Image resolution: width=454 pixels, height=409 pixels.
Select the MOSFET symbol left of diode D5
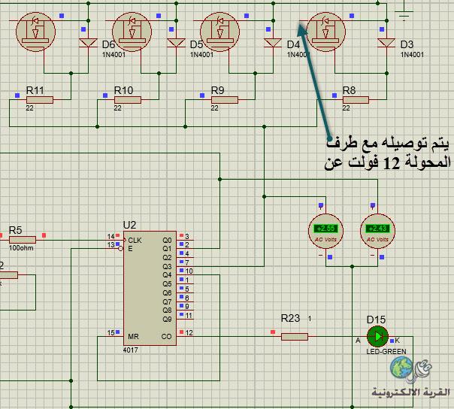[132, 32]
